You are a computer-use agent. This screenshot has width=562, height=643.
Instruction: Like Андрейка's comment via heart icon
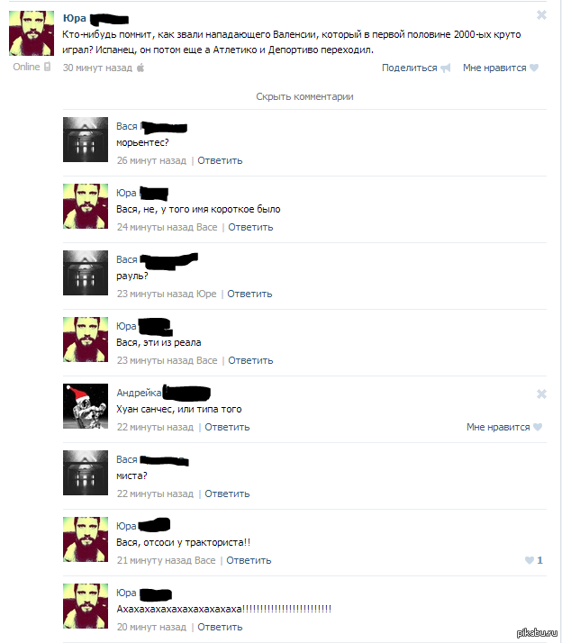538,427
